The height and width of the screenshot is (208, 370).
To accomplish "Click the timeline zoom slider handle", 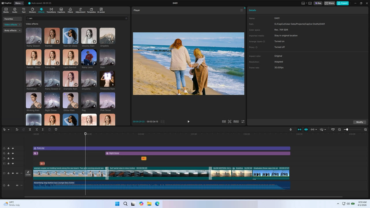I will (x=347, y=129).
